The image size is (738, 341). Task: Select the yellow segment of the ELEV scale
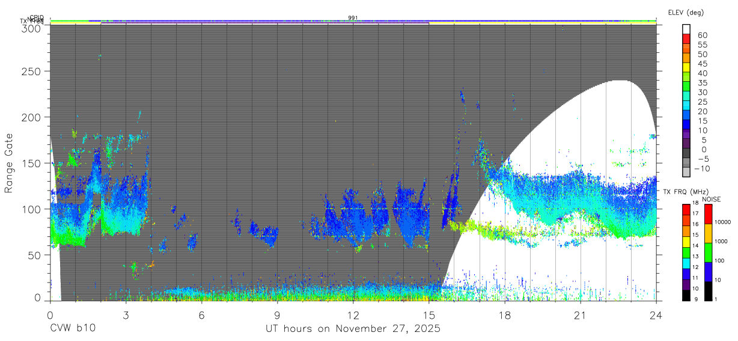pos(686,69)
